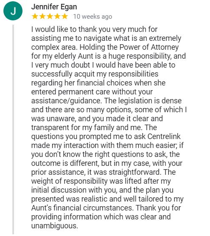Click the text 'assistance/guidance.'
The height and width of the screenshot is (236, 210).
pyautogui.click(x=66, y=101)
